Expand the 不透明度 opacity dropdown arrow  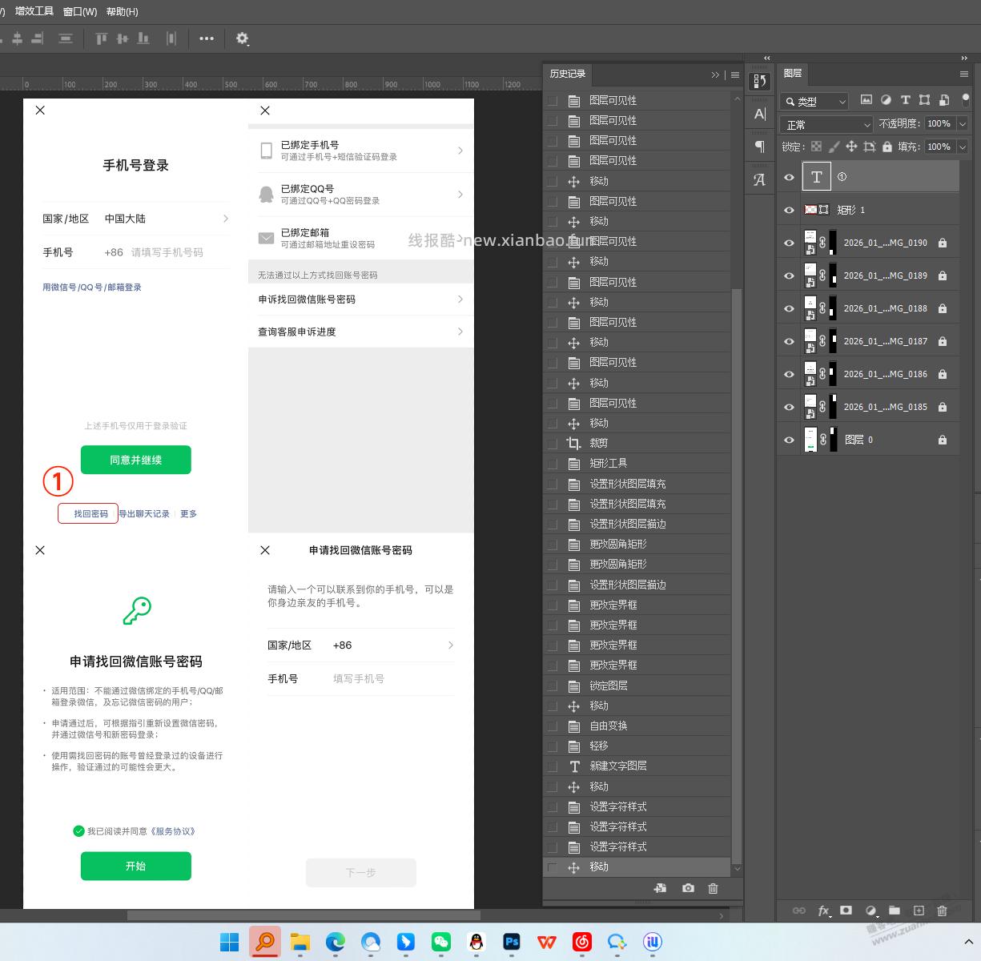click(963, 124)
